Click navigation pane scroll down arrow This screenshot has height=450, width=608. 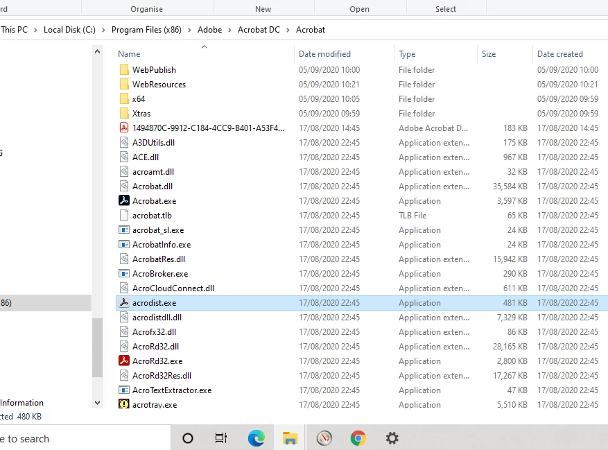click(97, 403)
